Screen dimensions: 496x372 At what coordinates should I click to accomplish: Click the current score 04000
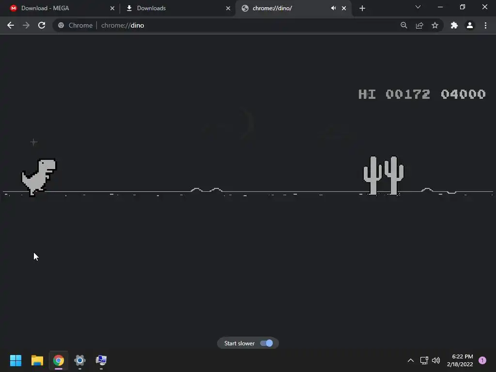463,94
